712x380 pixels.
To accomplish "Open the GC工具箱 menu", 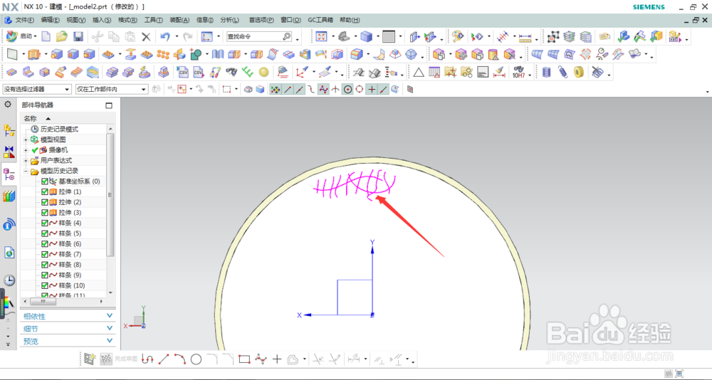I will pos(320,20).
